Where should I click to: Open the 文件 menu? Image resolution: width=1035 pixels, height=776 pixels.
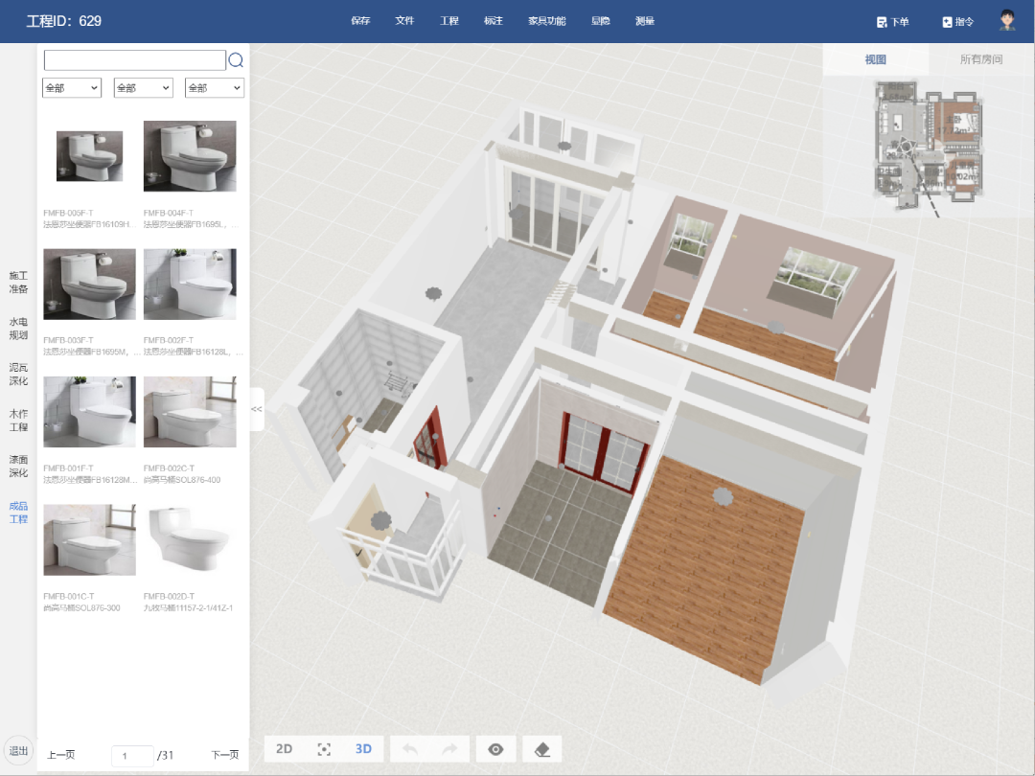click(x=404, y=21)
